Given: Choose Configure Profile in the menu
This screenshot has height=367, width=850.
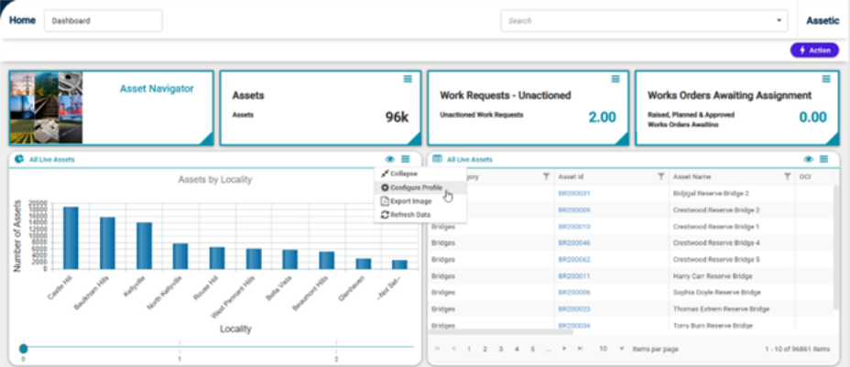Looking at the screenshot, I should point(416,187).
